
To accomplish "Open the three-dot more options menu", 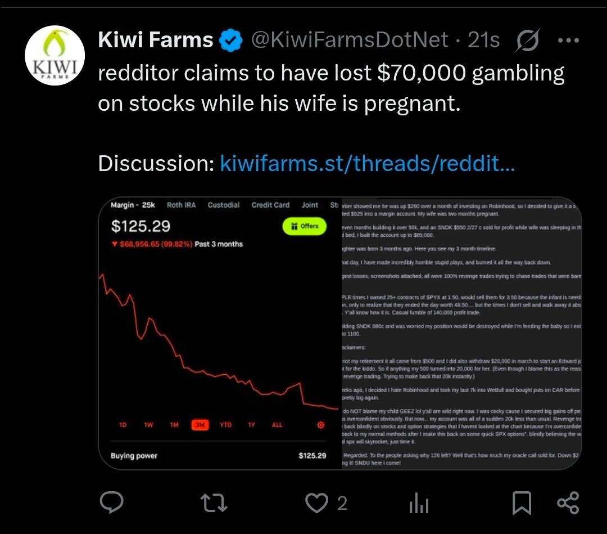I will pyautogui.click(x=568, y=40).
